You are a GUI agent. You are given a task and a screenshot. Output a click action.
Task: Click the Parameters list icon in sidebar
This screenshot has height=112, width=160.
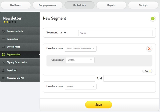[3, 39]
